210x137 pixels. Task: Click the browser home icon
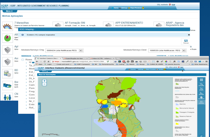pyautogui.click(x=48, y=61)
